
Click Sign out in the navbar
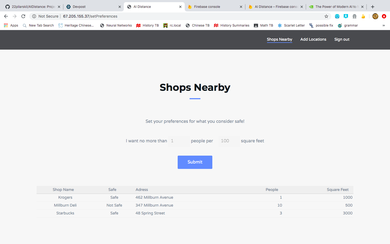click(342, 39)
